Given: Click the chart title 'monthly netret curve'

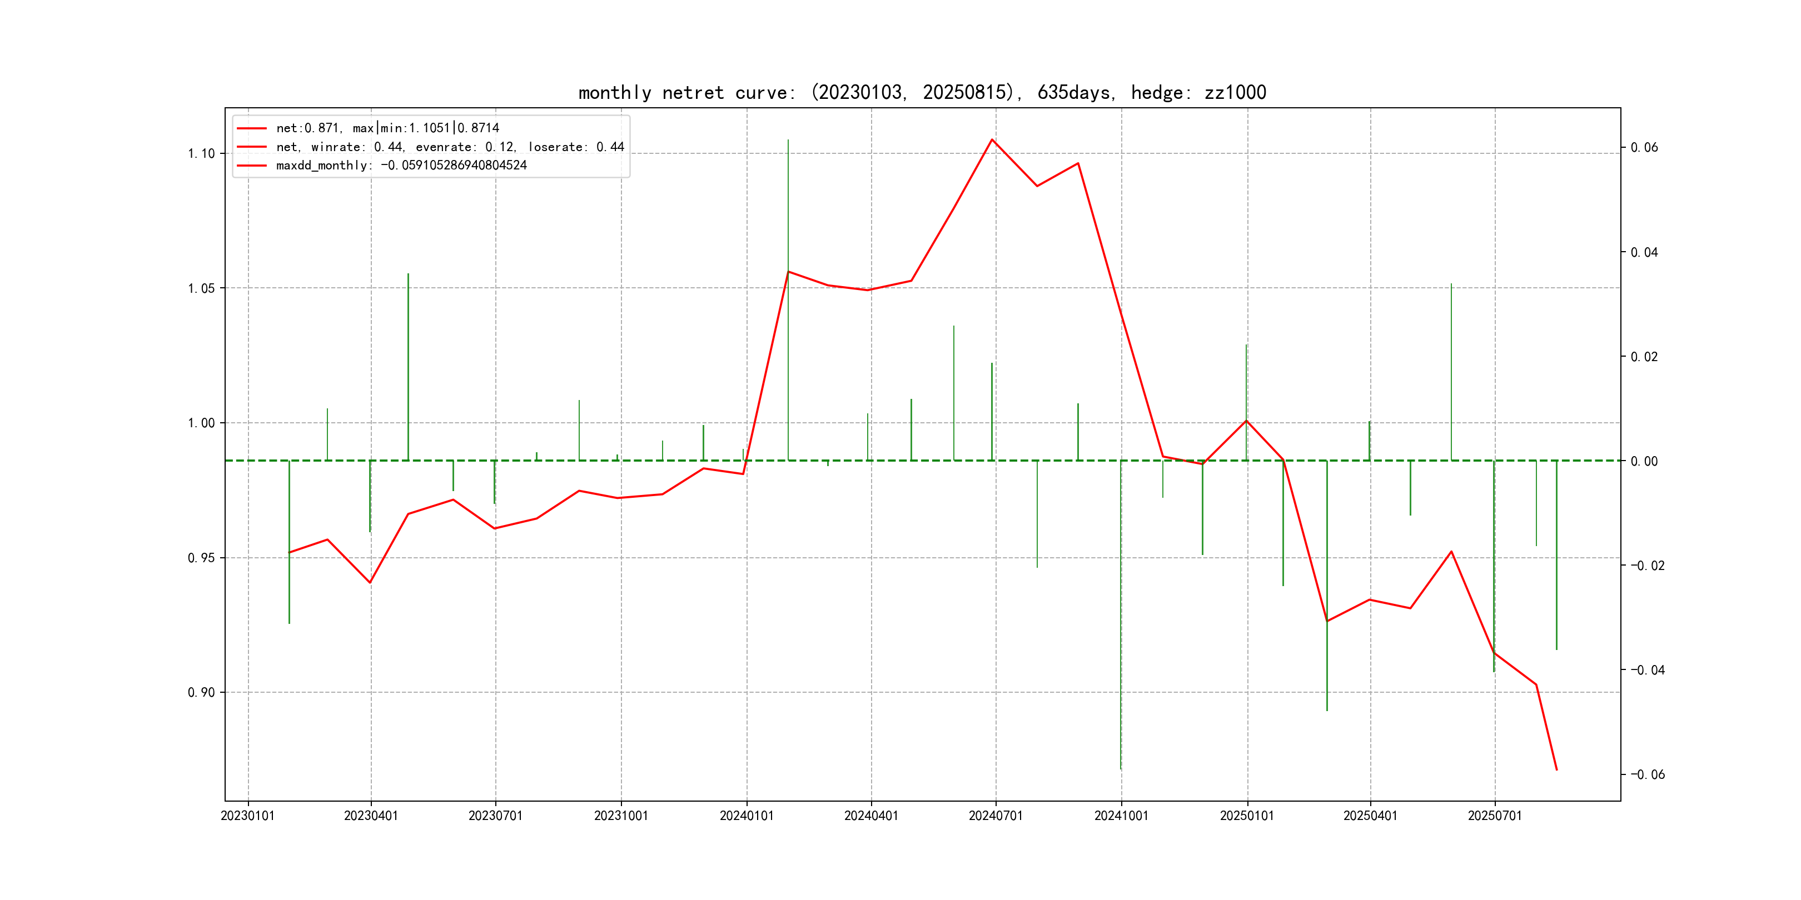Looking at the screenshot, I should click(x=922, y=92).
